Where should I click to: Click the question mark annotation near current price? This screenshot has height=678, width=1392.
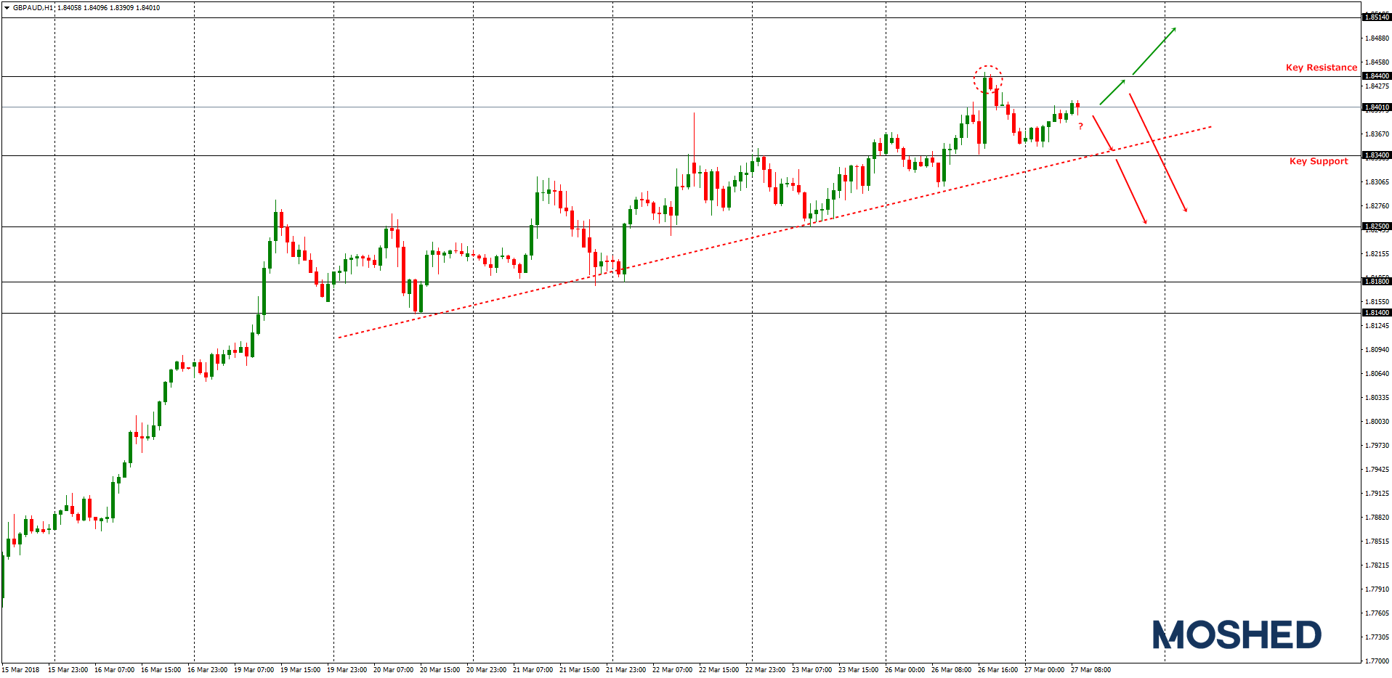(x=1081, y=125)
